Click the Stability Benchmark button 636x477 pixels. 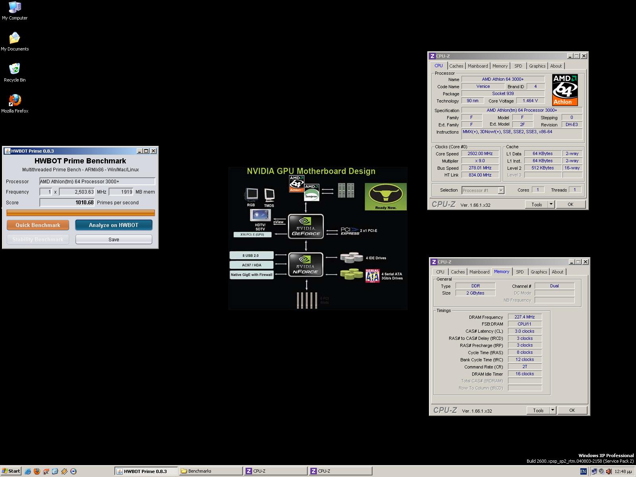pyautogui.click(x=38, y=239)
